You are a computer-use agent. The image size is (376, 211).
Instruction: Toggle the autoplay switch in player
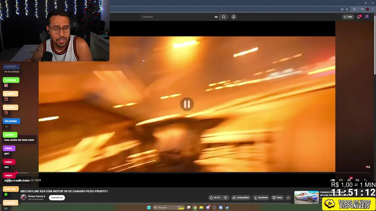pos(333,180)
